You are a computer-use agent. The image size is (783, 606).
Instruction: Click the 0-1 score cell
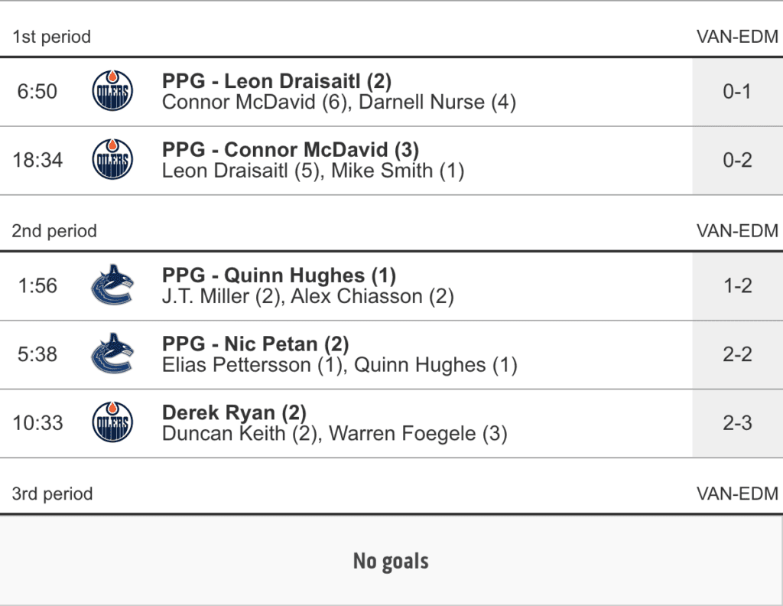[737, 92]
